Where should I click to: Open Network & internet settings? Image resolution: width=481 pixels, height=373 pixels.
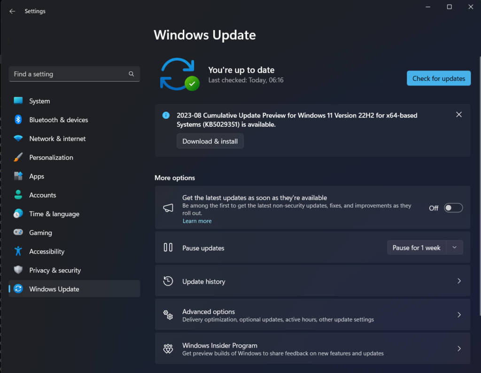(57, 139)
